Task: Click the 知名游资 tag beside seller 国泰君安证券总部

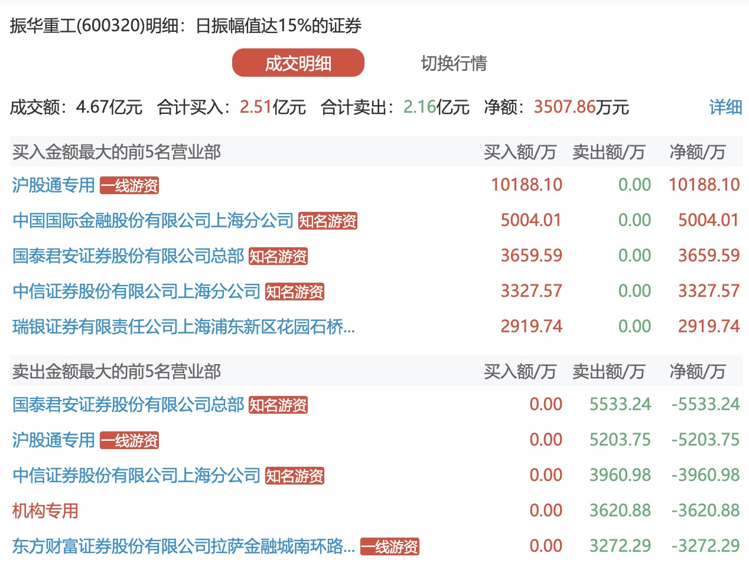Action: 278,405
